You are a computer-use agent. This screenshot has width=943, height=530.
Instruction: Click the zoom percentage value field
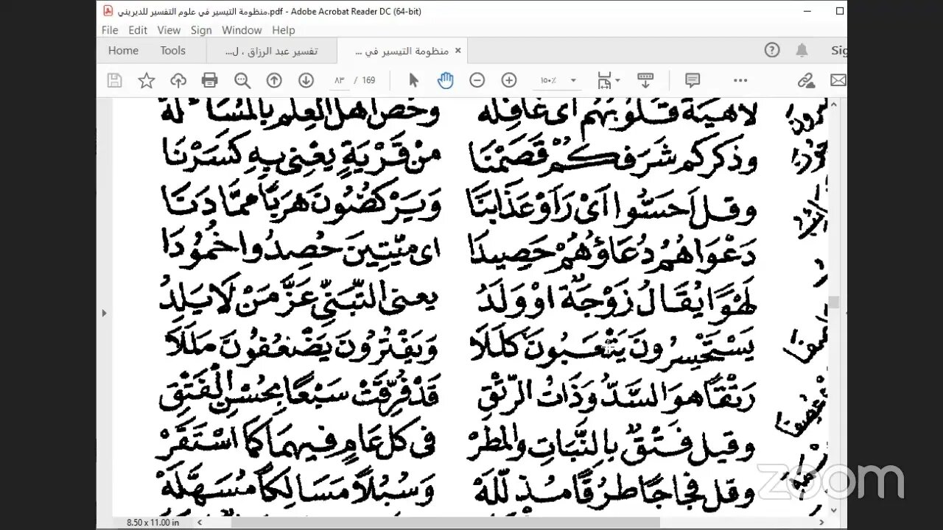click(550, 80)
